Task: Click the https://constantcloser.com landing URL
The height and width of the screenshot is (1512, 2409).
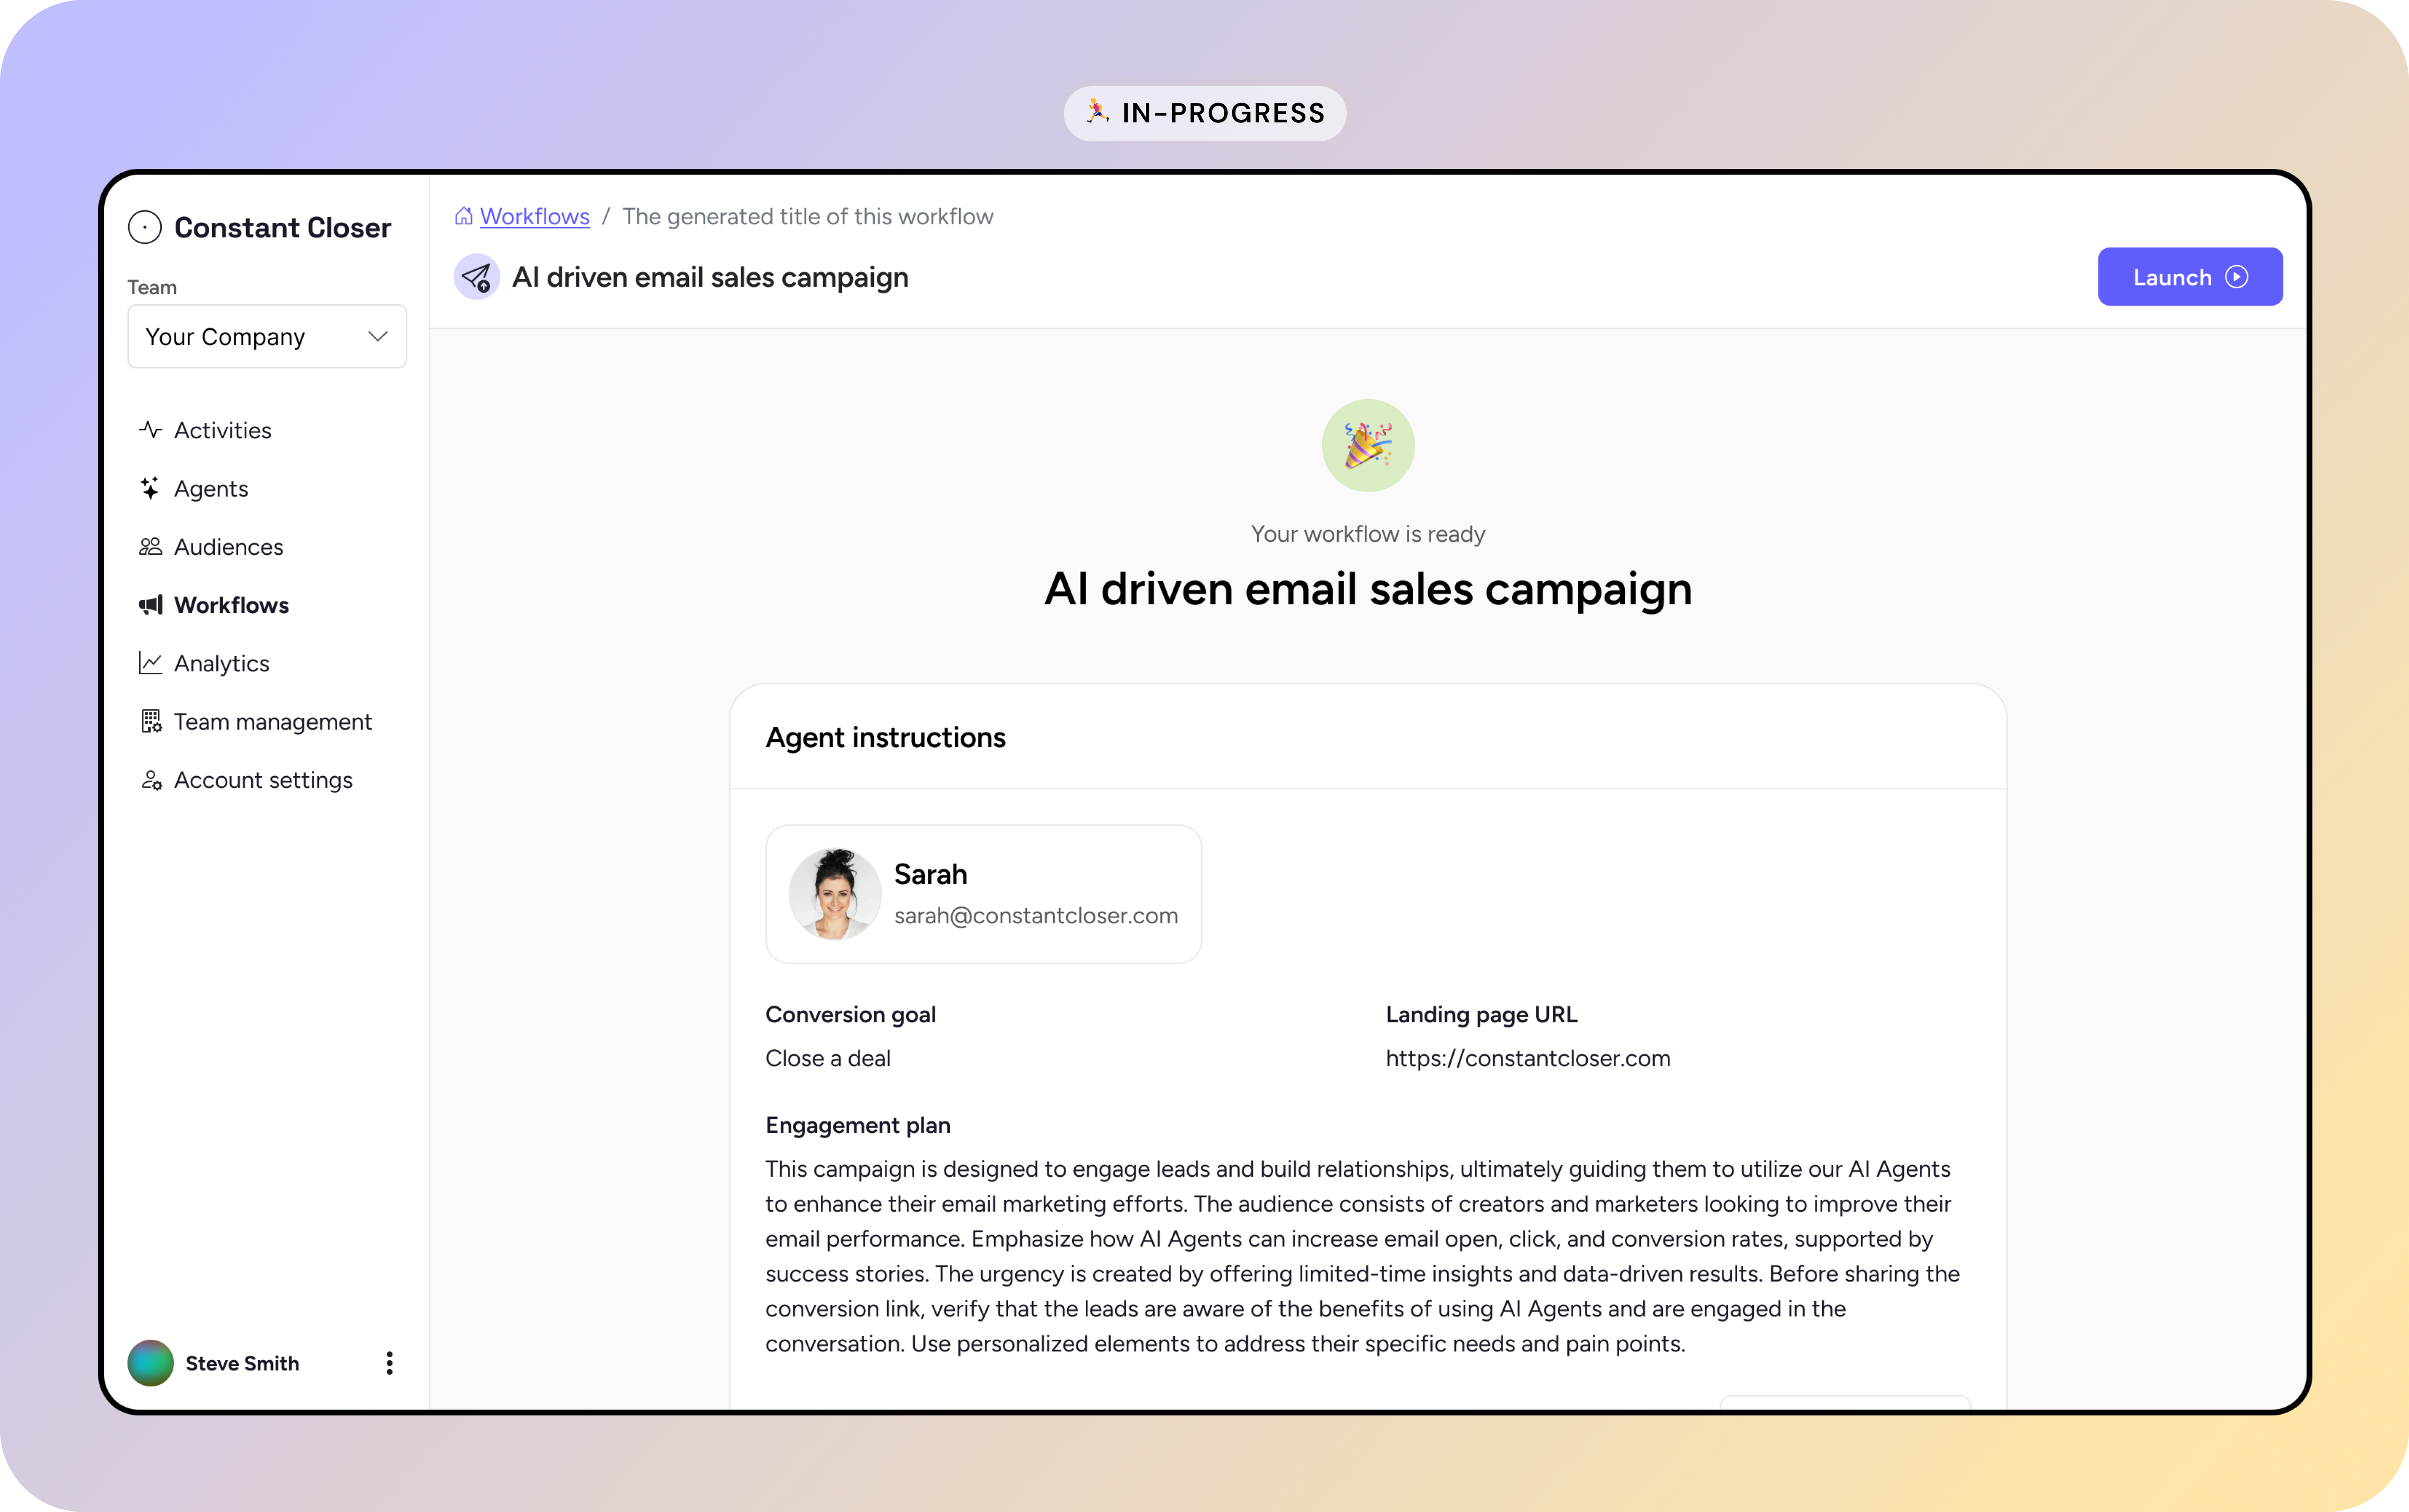Action: click(1528, 1059)
